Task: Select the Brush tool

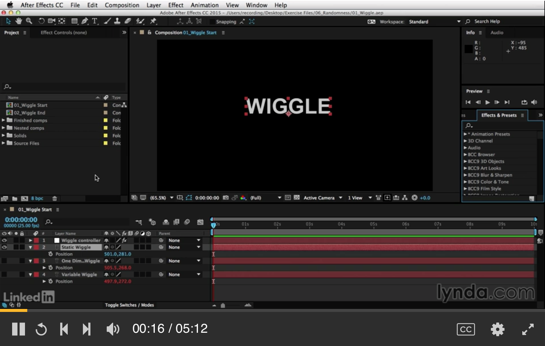Action: coord(107,21)
